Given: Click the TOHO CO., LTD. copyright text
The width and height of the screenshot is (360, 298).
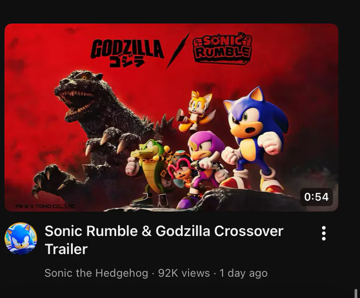Looking at the screenshot, I should (45, 207).
